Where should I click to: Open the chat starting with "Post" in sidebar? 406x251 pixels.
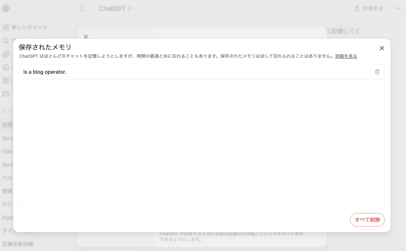pos(7,217)
